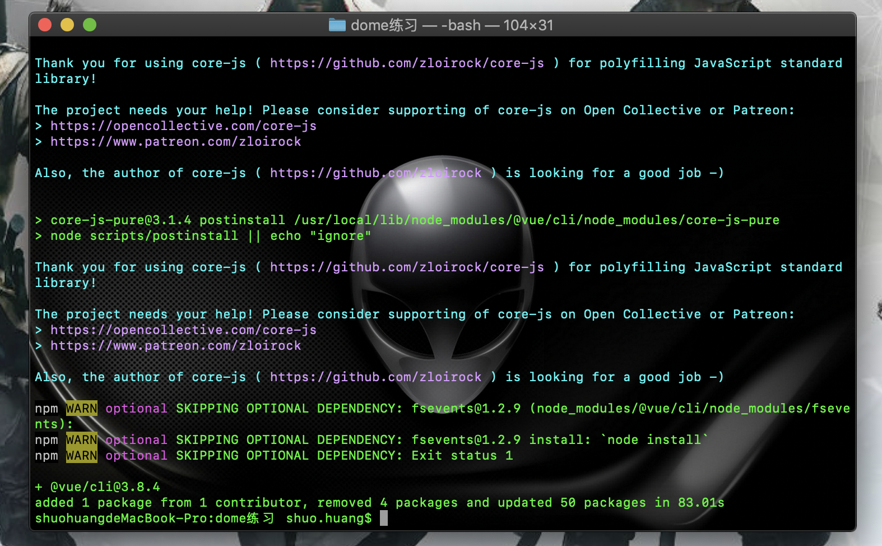Click the green zoom window button
The width and height of the screenshot is (882, 546).
pyautogui.click(x=90, y=25)
